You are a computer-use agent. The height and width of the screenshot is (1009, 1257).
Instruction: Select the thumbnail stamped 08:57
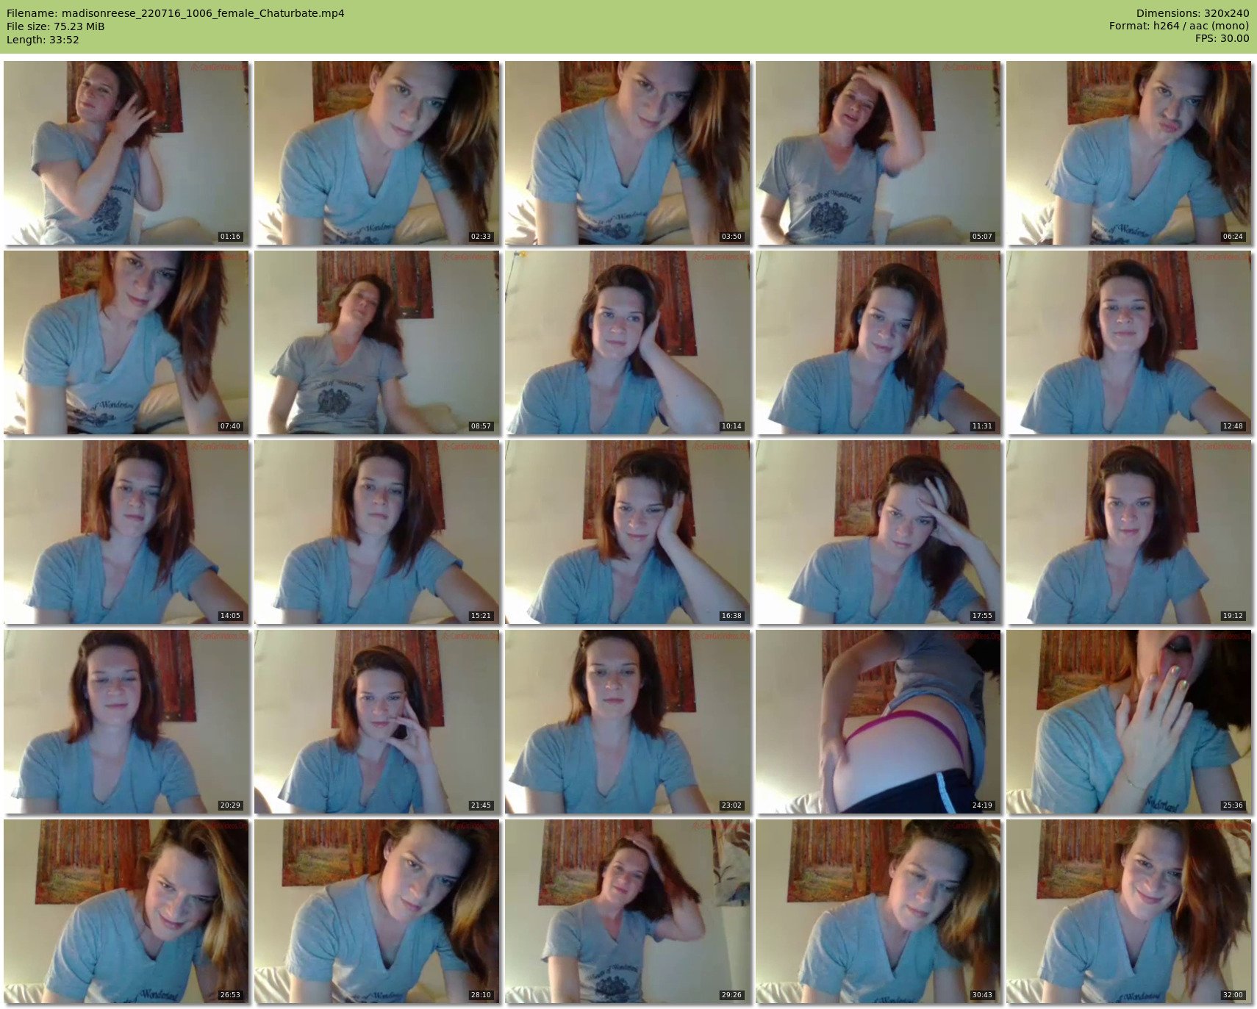tap(377, 342)
